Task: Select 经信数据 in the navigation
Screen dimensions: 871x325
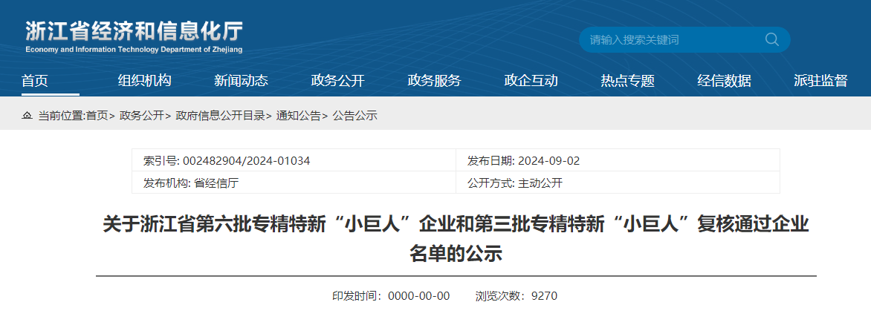Action: [724, 81]
